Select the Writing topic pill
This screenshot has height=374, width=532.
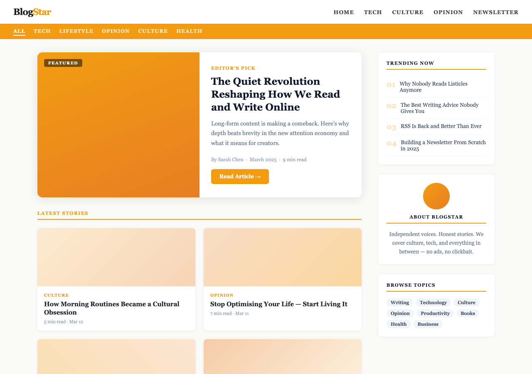(399, 303)
